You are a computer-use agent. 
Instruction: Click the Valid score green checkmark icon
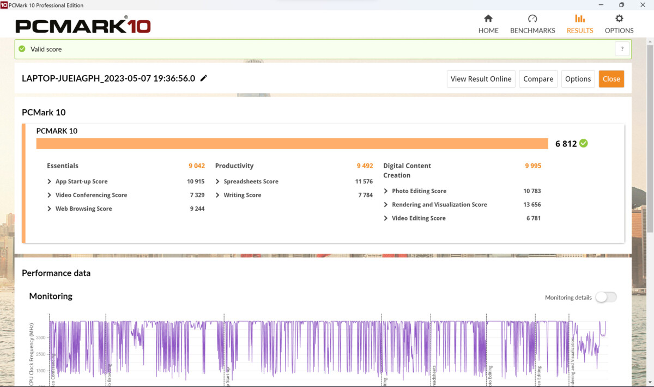22,49
